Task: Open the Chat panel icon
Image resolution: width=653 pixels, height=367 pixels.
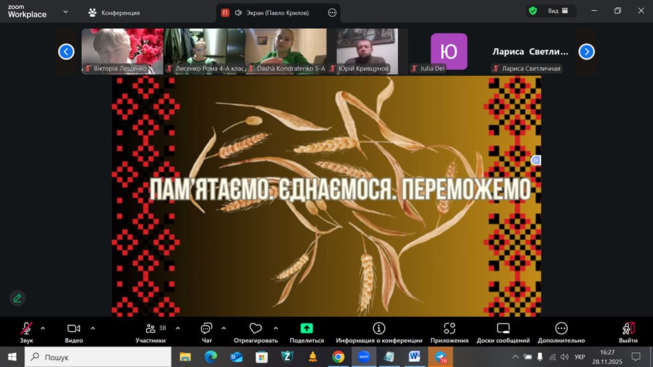Action: [206, 328]
